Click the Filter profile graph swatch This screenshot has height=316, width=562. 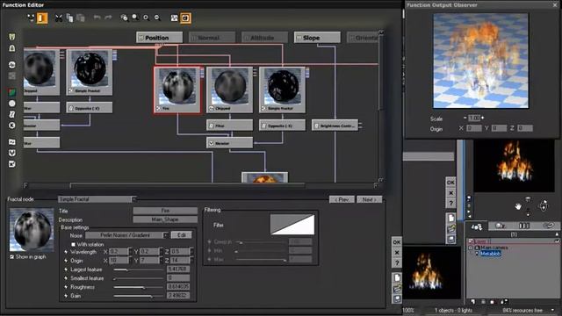(x=292, y=225)
